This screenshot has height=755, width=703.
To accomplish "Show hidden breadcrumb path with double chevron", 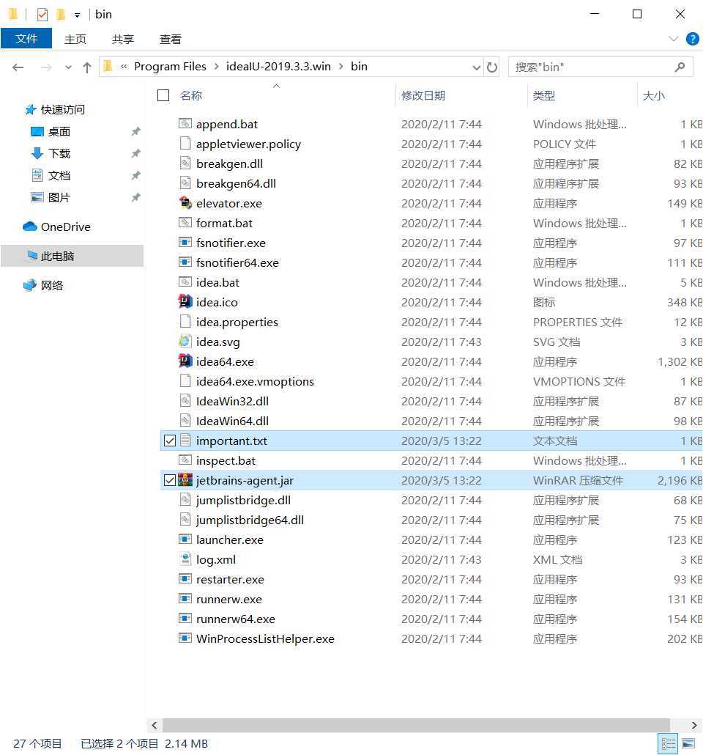I will [x=124, y=67].
